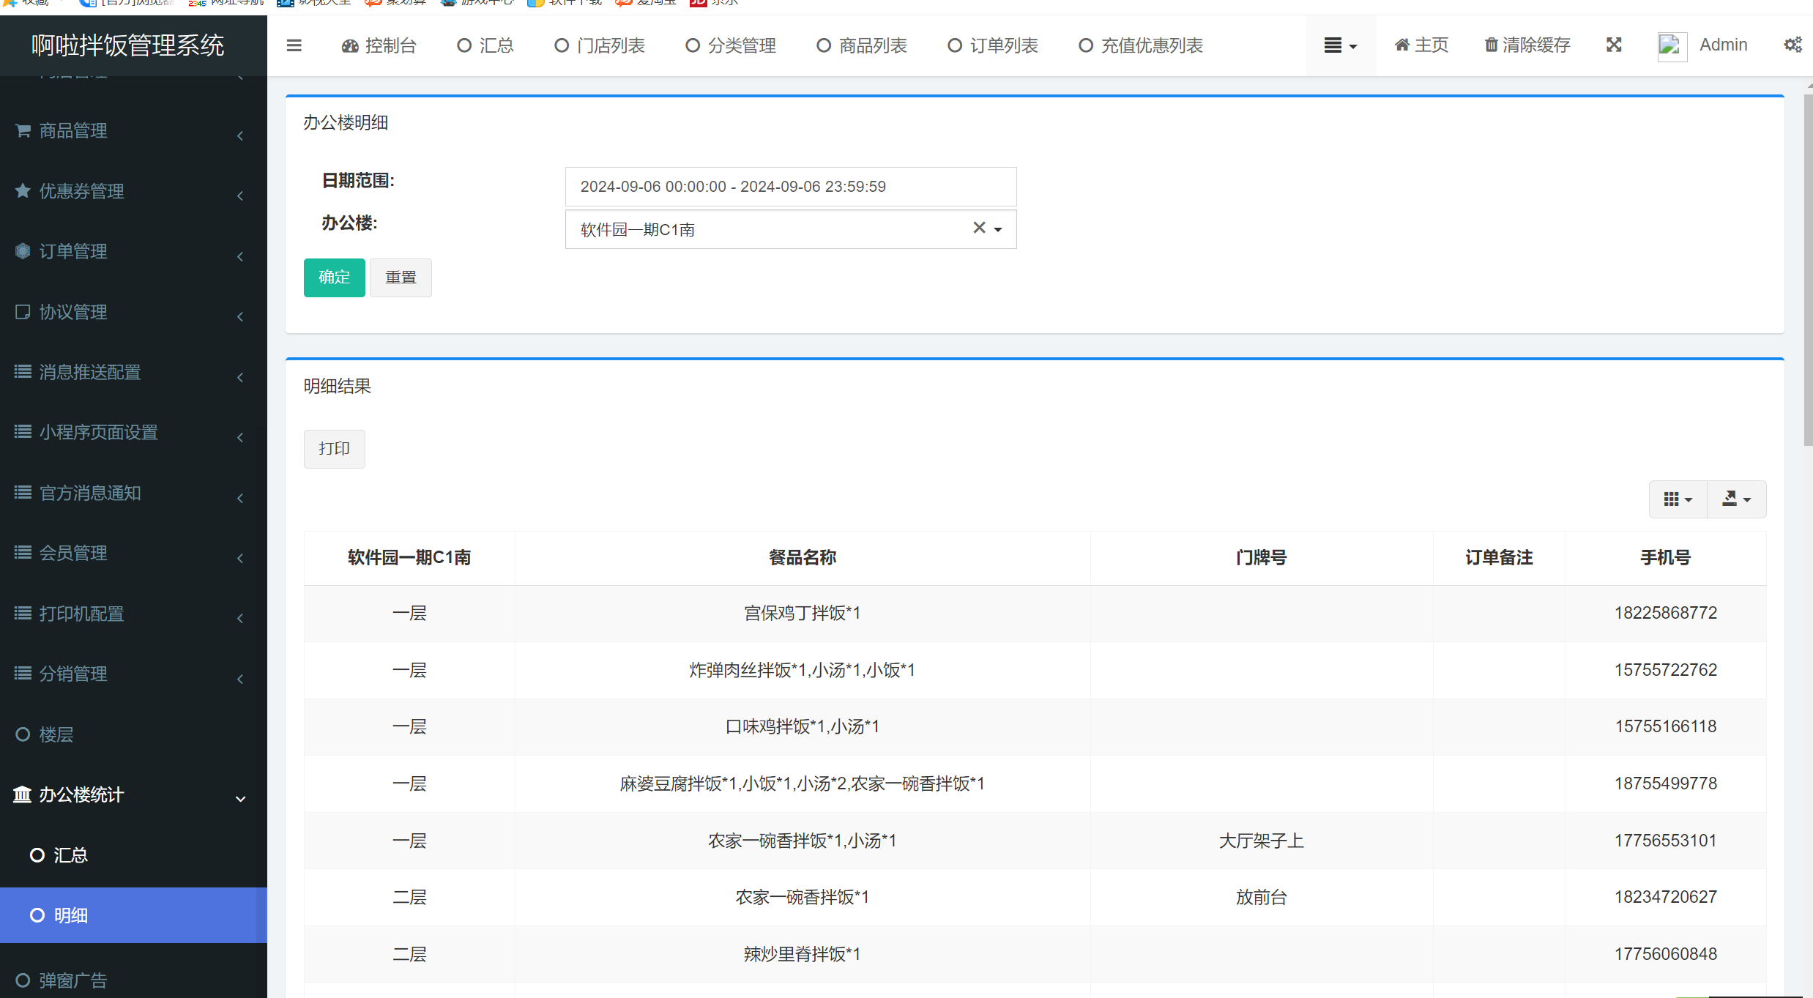The width and height of the screenshot is (1813, 998).
Task: Select phone number 18225868772 cell
Action: click(x=1666, y=614)
